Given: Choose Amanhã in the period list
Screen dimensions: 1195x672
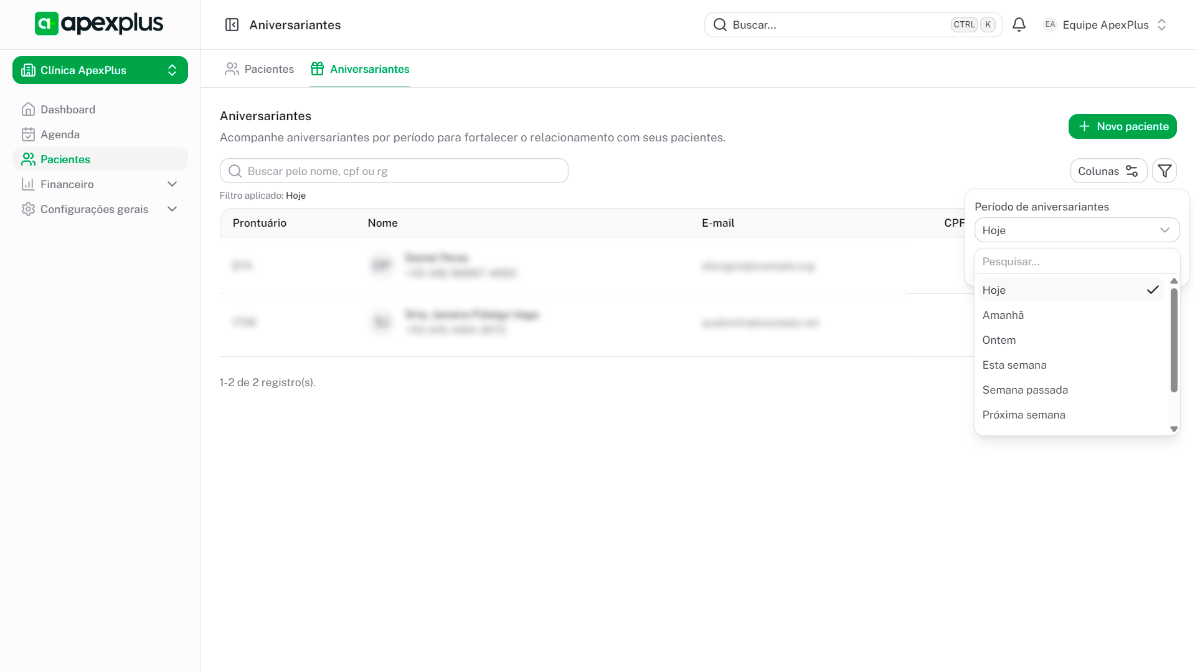Looking at the screenshot, I should pos(1003,315).
